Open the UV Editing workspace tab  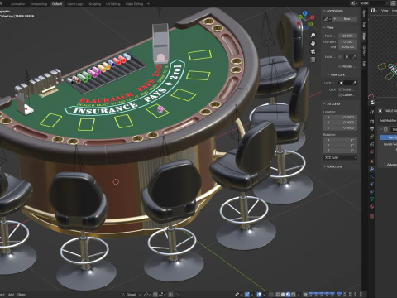click(x=113, y=4)
